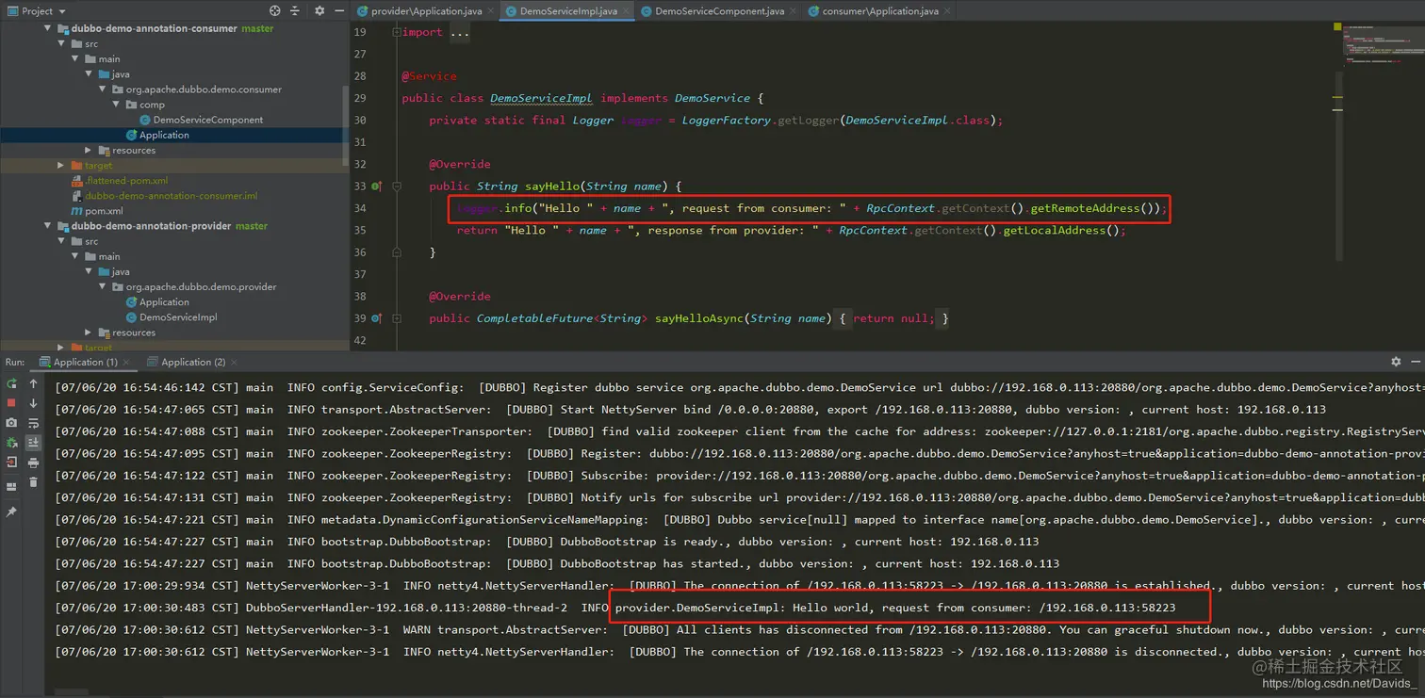This screenshot has width=1425, height=698.
Task: Expand folded sayHelloAsync method
Action: click(397, 318)
